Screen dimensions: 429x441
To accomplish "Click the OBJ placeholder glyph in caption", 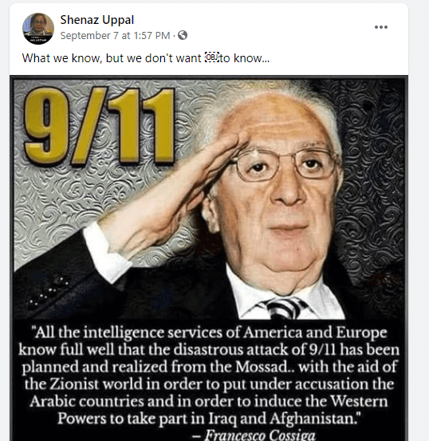I will tap(212, 57).
